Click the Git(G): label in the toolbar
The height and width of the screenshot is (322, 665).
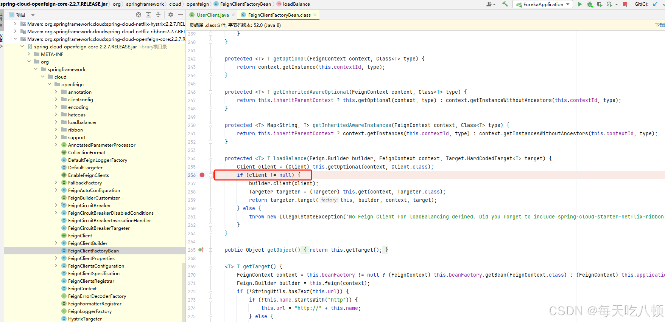pyautogui.click(x=642, y=4)
